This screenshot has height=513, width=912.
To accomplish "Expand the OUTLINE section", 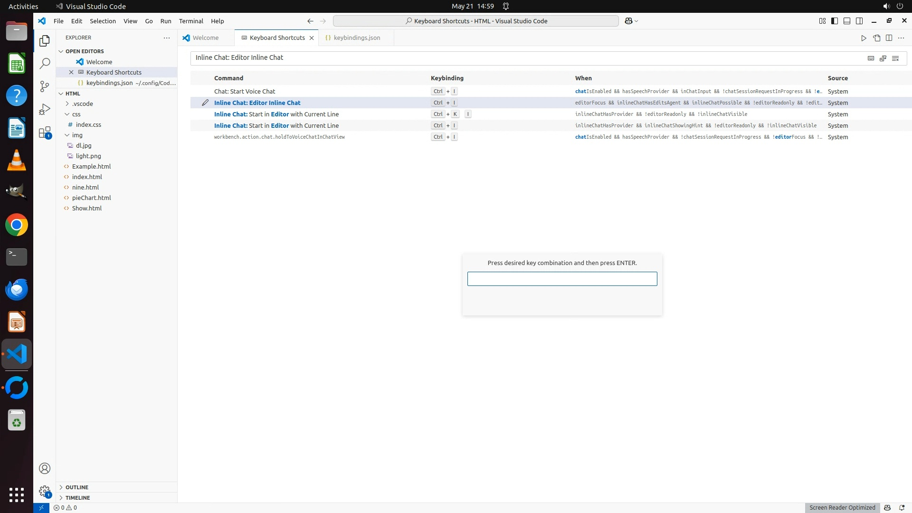I will [x=76, y=487].
